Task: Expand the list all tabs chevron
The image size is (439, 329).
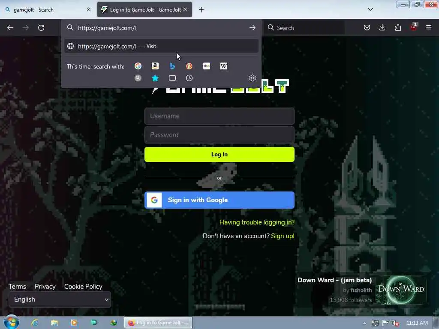Action: click(370, 9)
